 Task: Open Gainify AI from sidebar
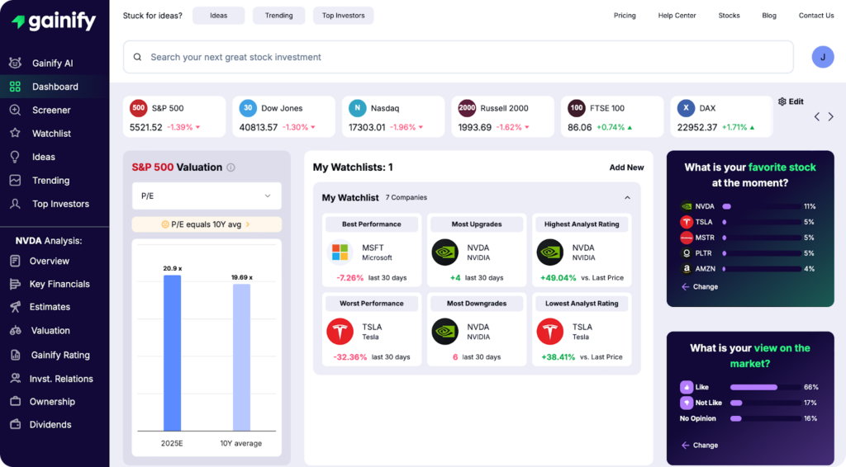[52, 63]
